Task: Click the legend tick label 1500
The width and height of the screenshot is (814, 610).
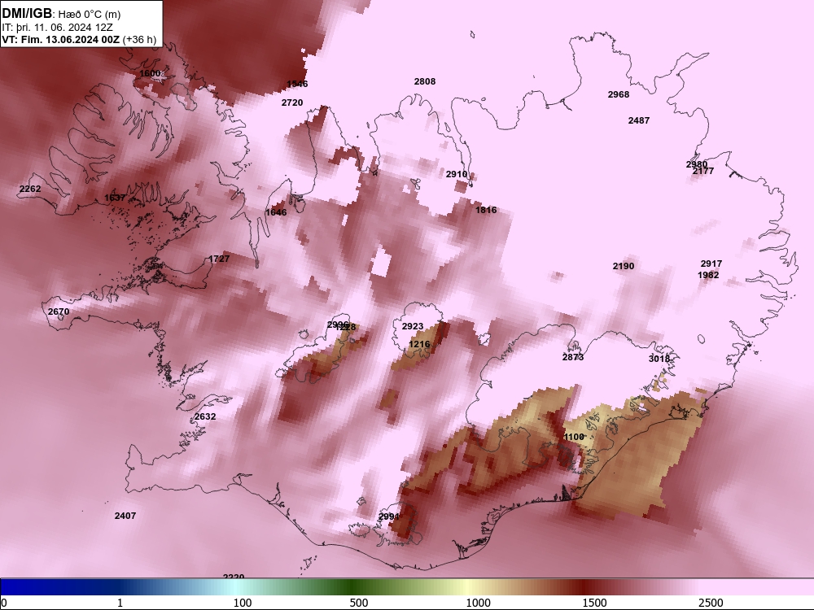Action: click(594, 603)
